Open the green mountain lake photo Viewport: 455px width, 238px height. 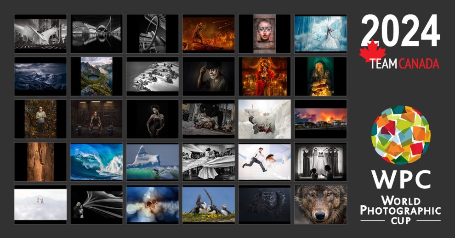[97, 77]
